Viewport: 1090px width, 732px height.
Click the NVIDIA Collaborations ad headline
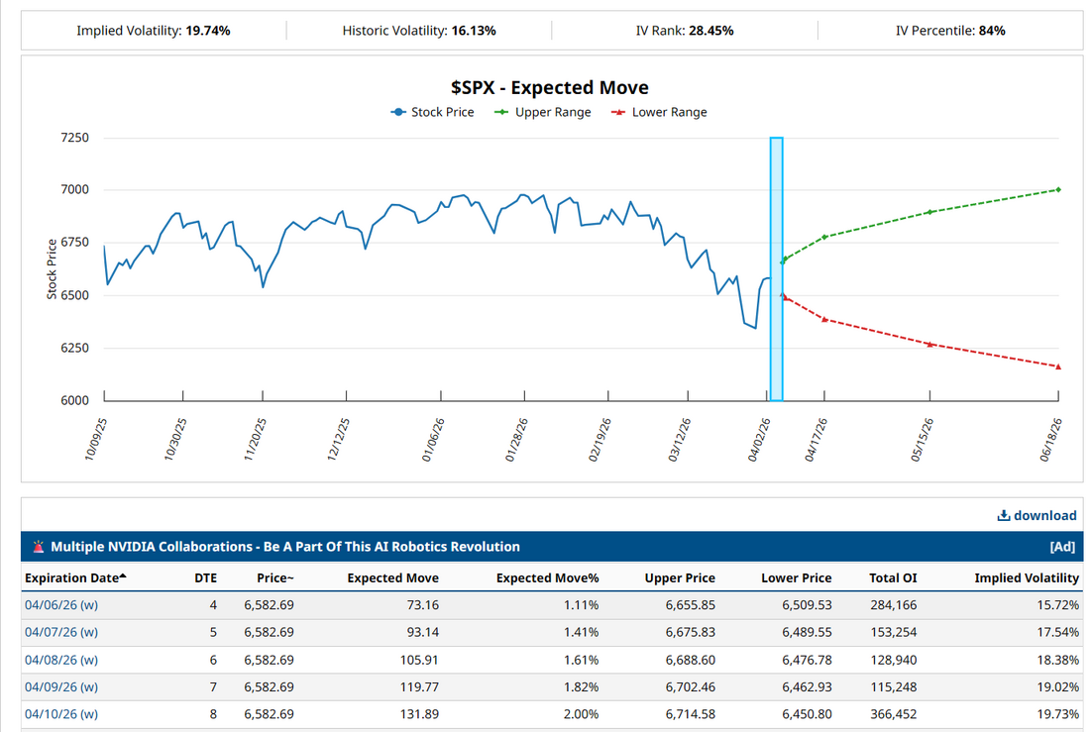coord(285,547)
